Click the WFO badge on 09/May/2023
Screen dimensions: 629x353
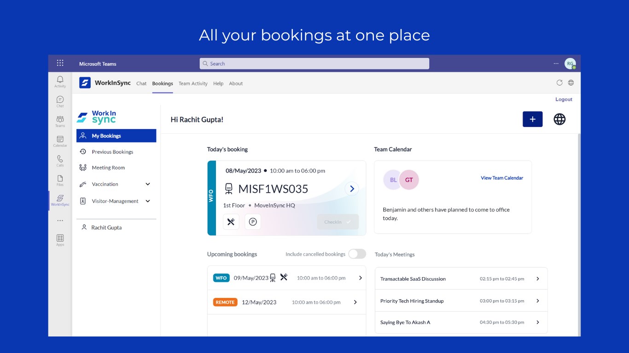(x=221, y=278)
